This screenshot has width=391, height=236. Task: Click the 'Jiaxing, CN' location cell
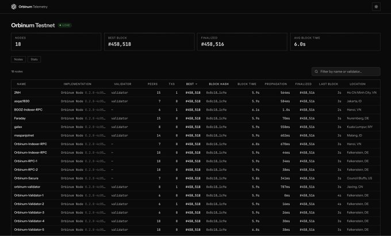[355, 187]
